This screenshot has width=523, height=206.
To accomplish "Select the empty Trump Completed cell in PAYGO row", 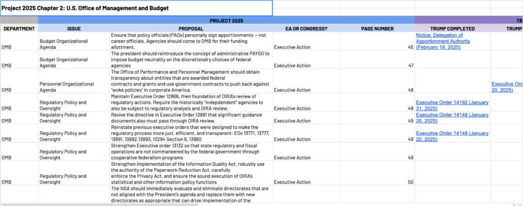I will [x=452, y=59].
